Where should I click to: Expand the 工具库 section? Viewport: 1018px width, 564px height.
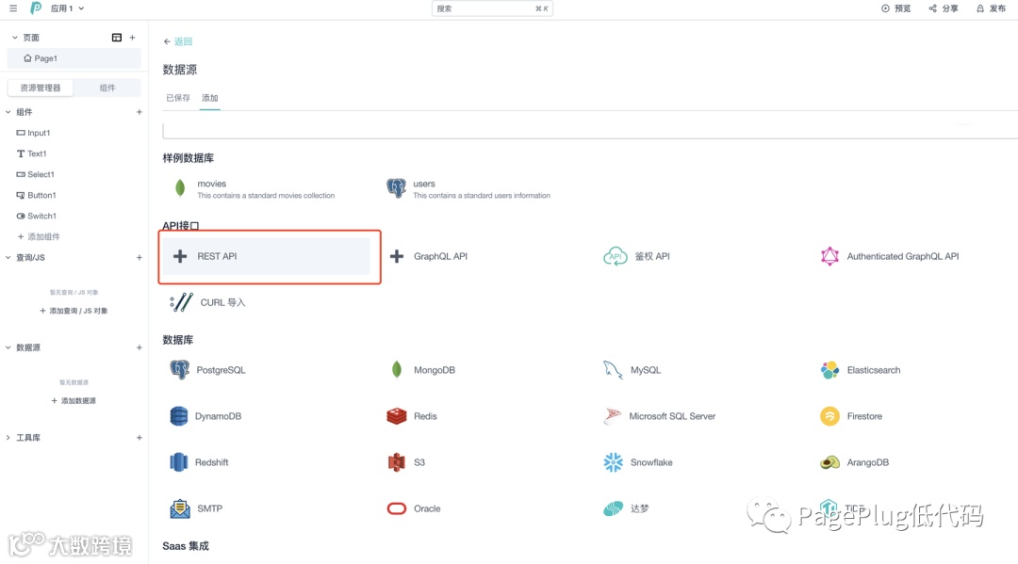tap(8, 438)
